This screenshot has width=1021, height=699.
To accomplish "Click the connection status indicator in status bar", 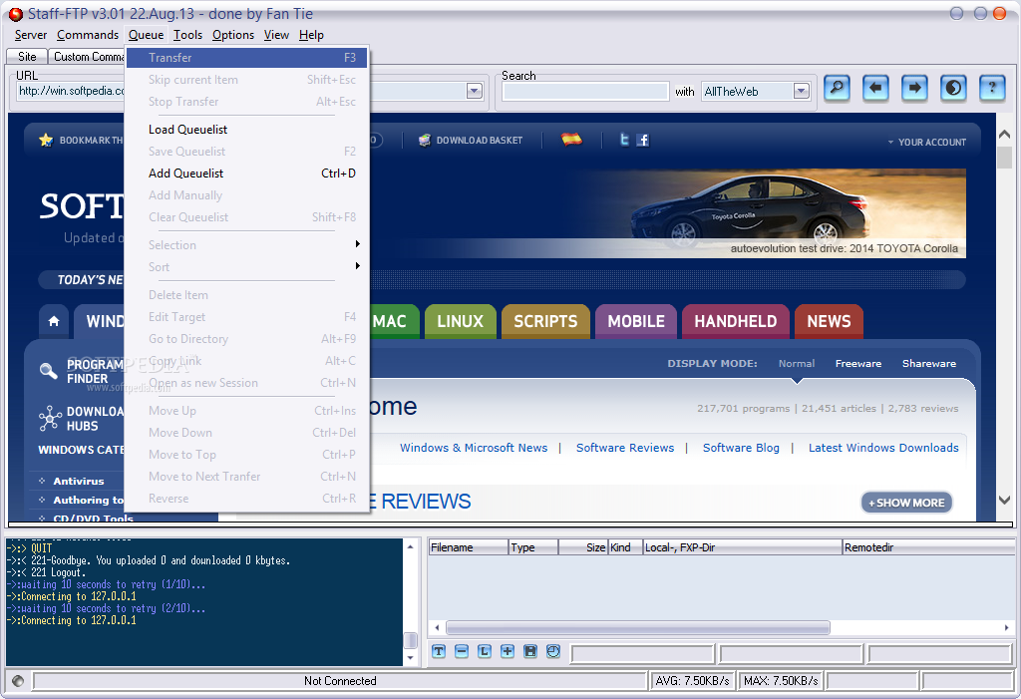I will [x=18, y=681].
